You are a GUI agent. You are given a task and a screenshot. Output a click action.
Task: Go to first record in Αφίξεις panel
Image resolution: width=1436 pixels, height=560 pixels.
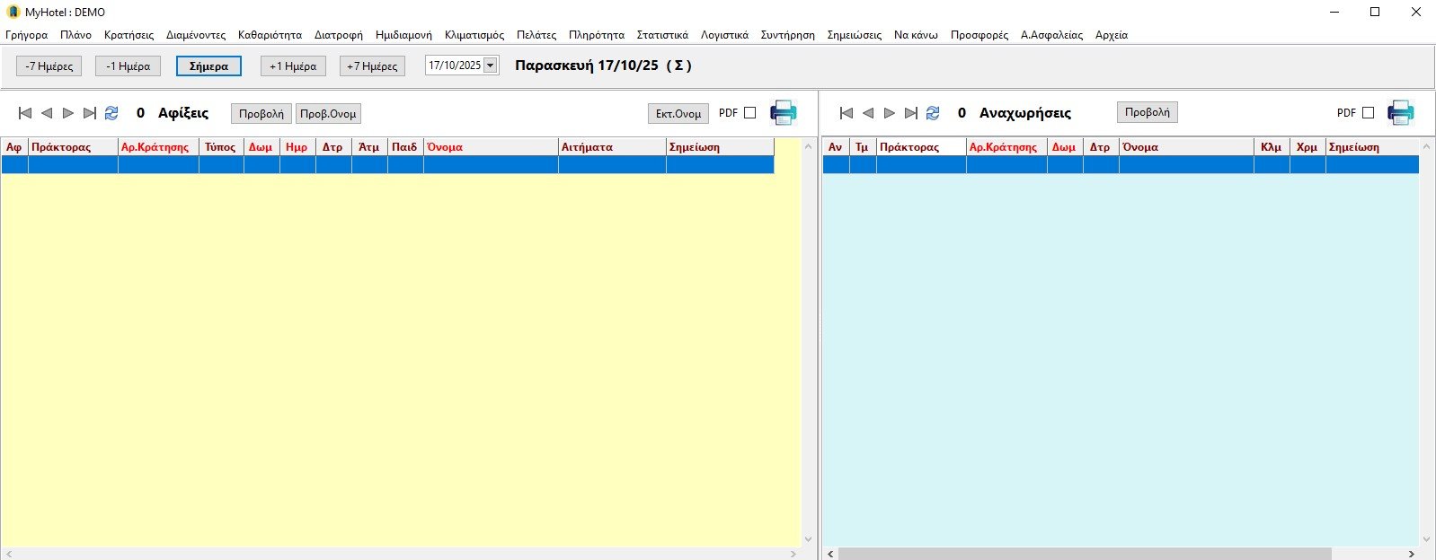(x=25, y=113)
